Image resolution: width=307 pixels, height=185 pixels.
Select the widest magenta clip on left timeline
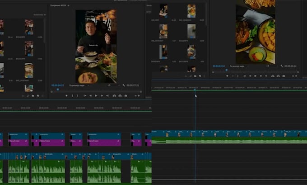[104, 142]
